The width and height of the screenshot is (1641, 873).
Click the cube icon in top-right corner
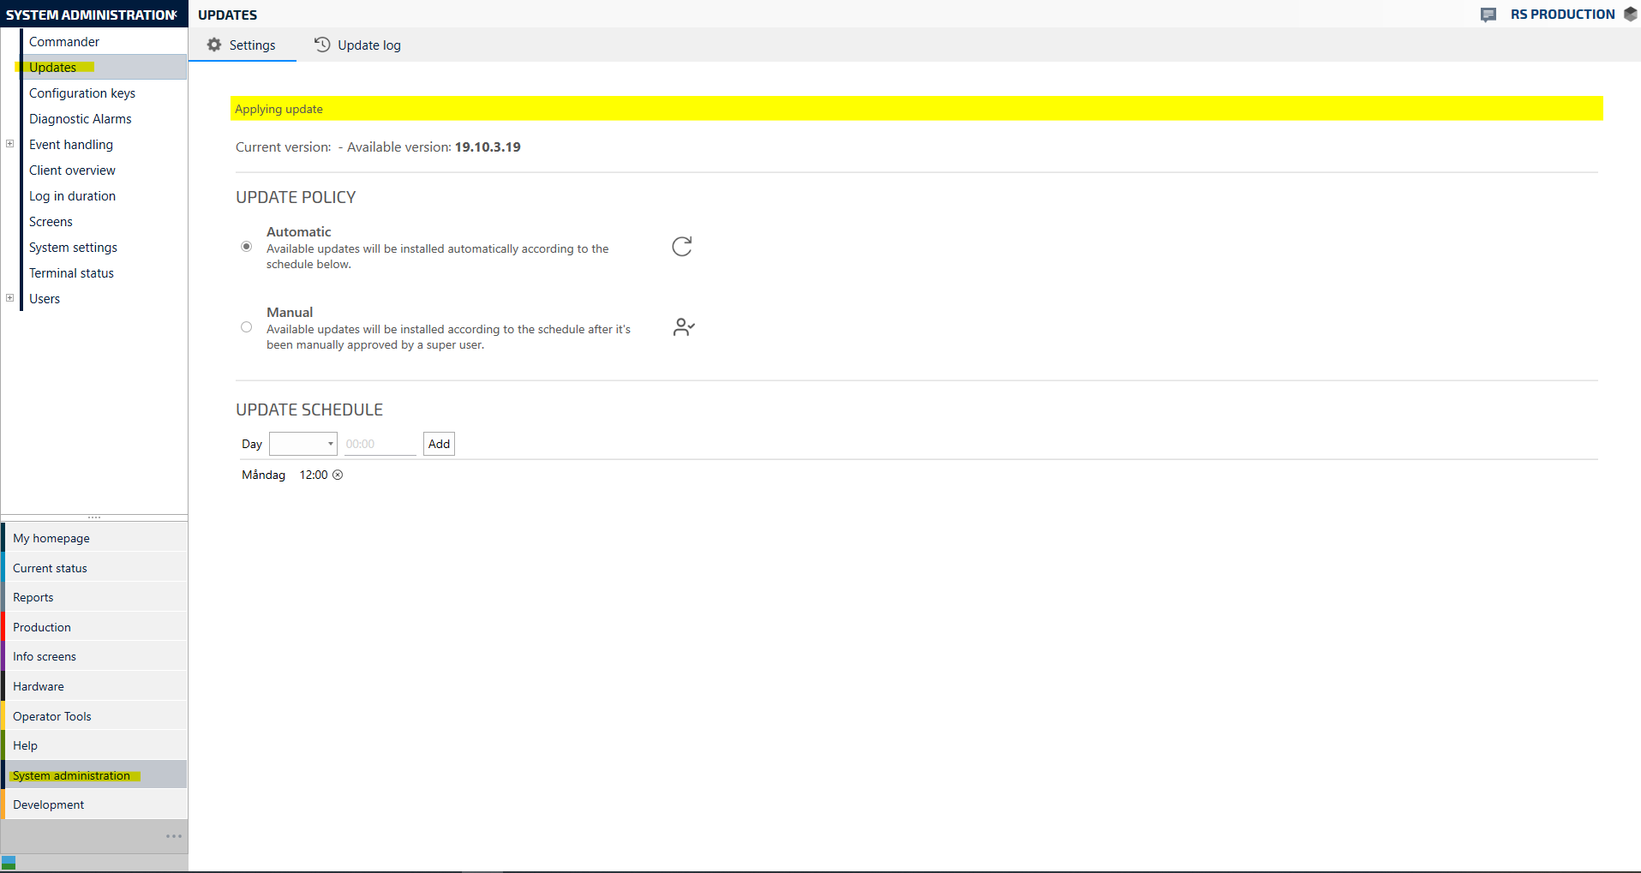[1630, 15]
